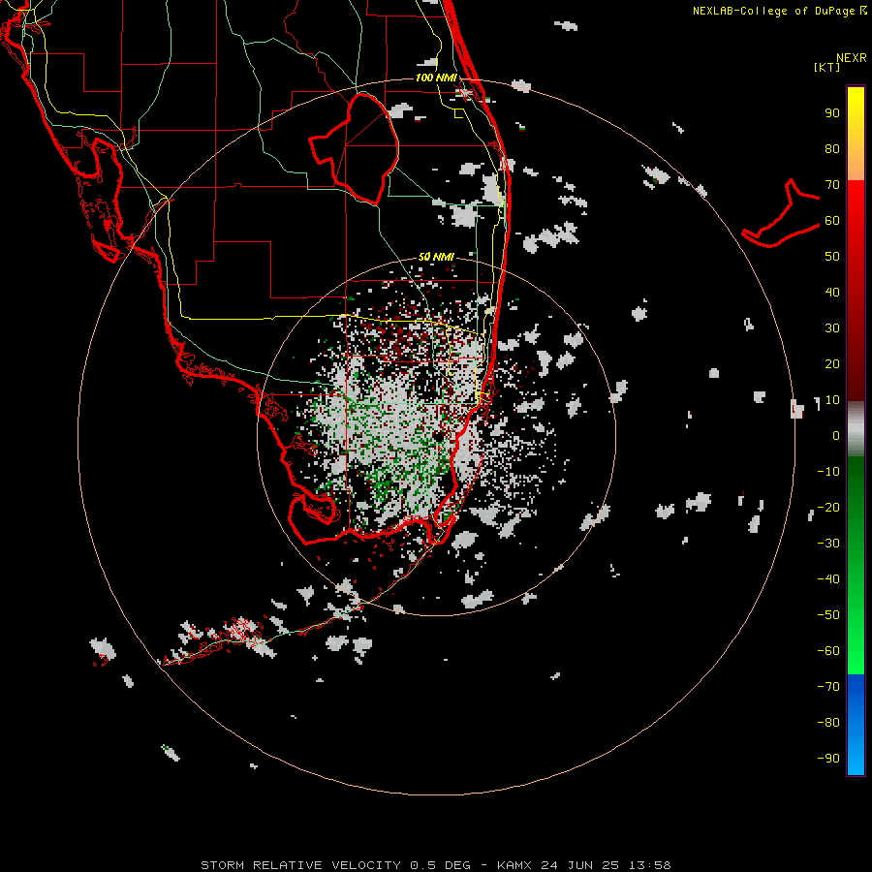
Task: Select the 60 value on the velocity scale
Action: click(832, 221)
